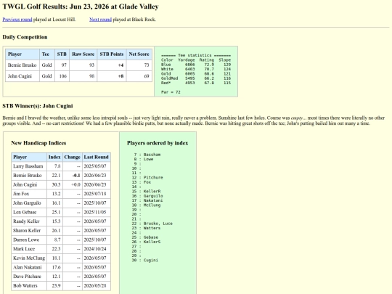Image resolution: width=392 pixels, height=294 pixels.
Task: Select John Cugini in Daily Competition table
Action: point(20,76)
